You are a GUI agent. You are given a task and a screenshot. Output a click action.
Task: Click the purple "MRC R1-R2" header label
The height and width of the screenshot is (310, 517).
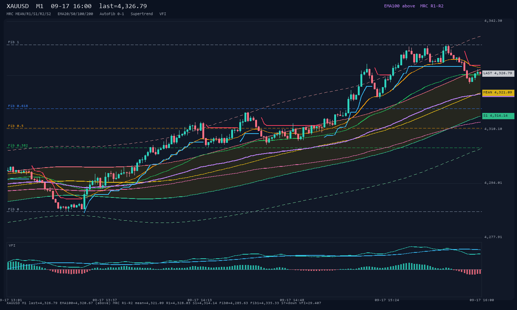[432, 6]
